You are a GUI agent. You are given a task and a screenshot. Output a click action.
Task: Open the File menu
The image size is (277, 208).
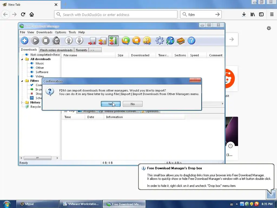(x=22, y=32)
